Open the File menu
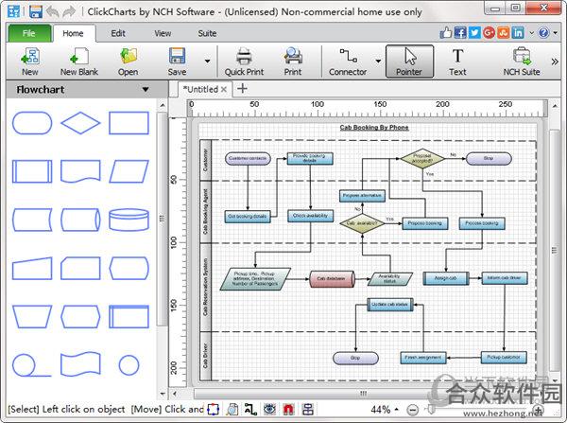The width and height of the screenshot is (567, 423). coord(29,33)
